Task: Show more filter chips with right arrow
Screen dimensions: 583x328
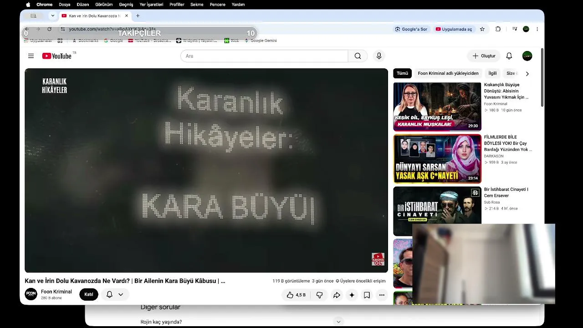Action: coord(527,73)
